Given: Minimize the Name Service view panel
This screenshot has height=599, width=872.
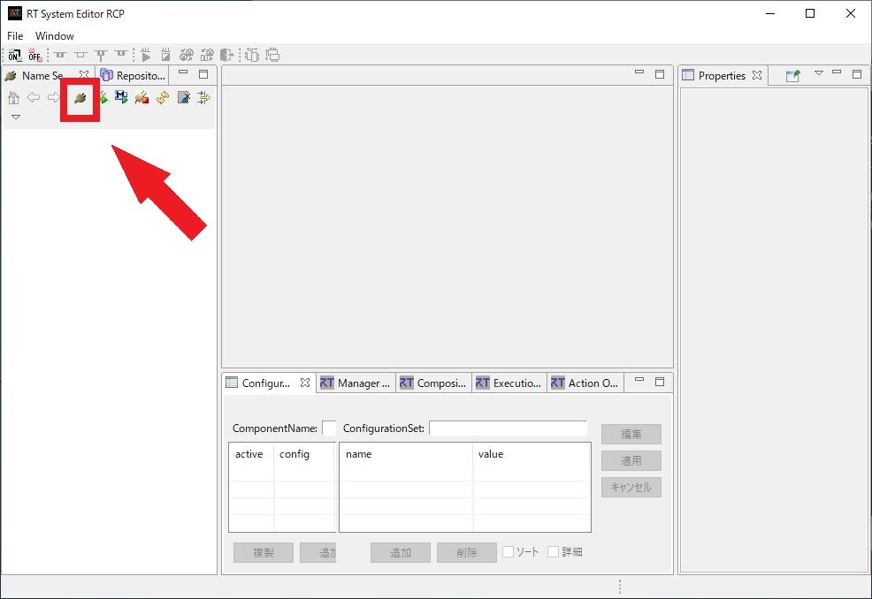Looking at the screenshot, I should (x=183, y=72).
